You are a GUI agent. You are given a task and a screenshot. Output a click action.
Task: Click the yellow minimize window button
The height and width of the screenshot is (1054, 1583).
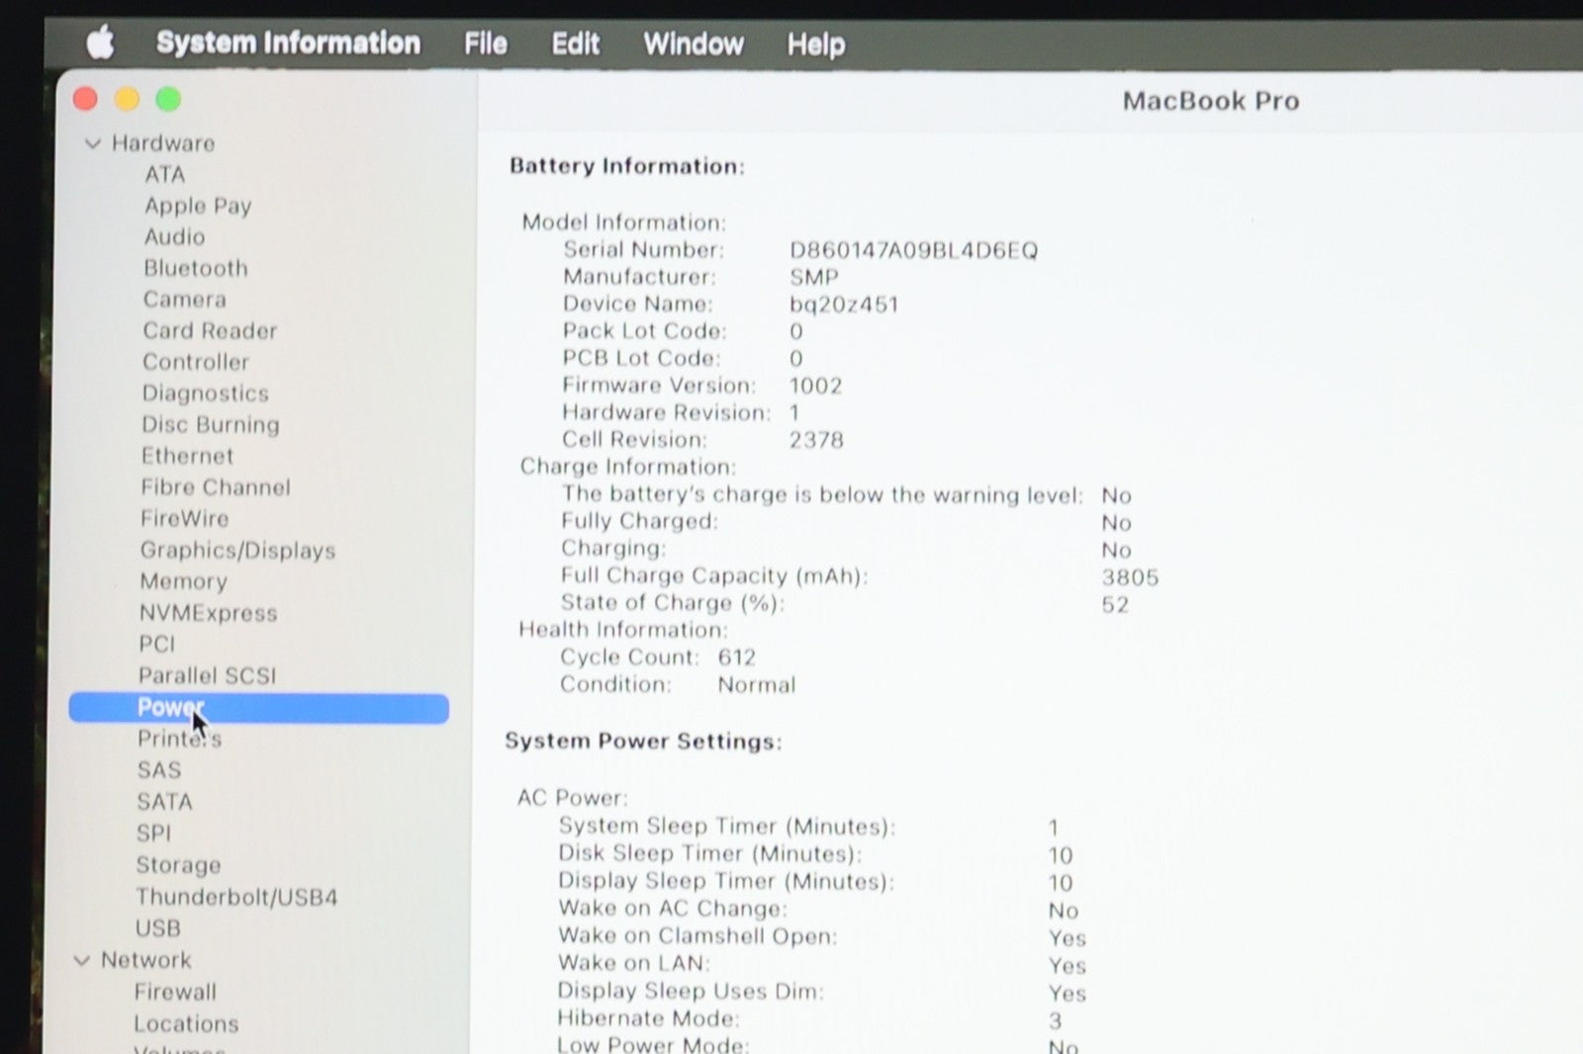[127, 99]
